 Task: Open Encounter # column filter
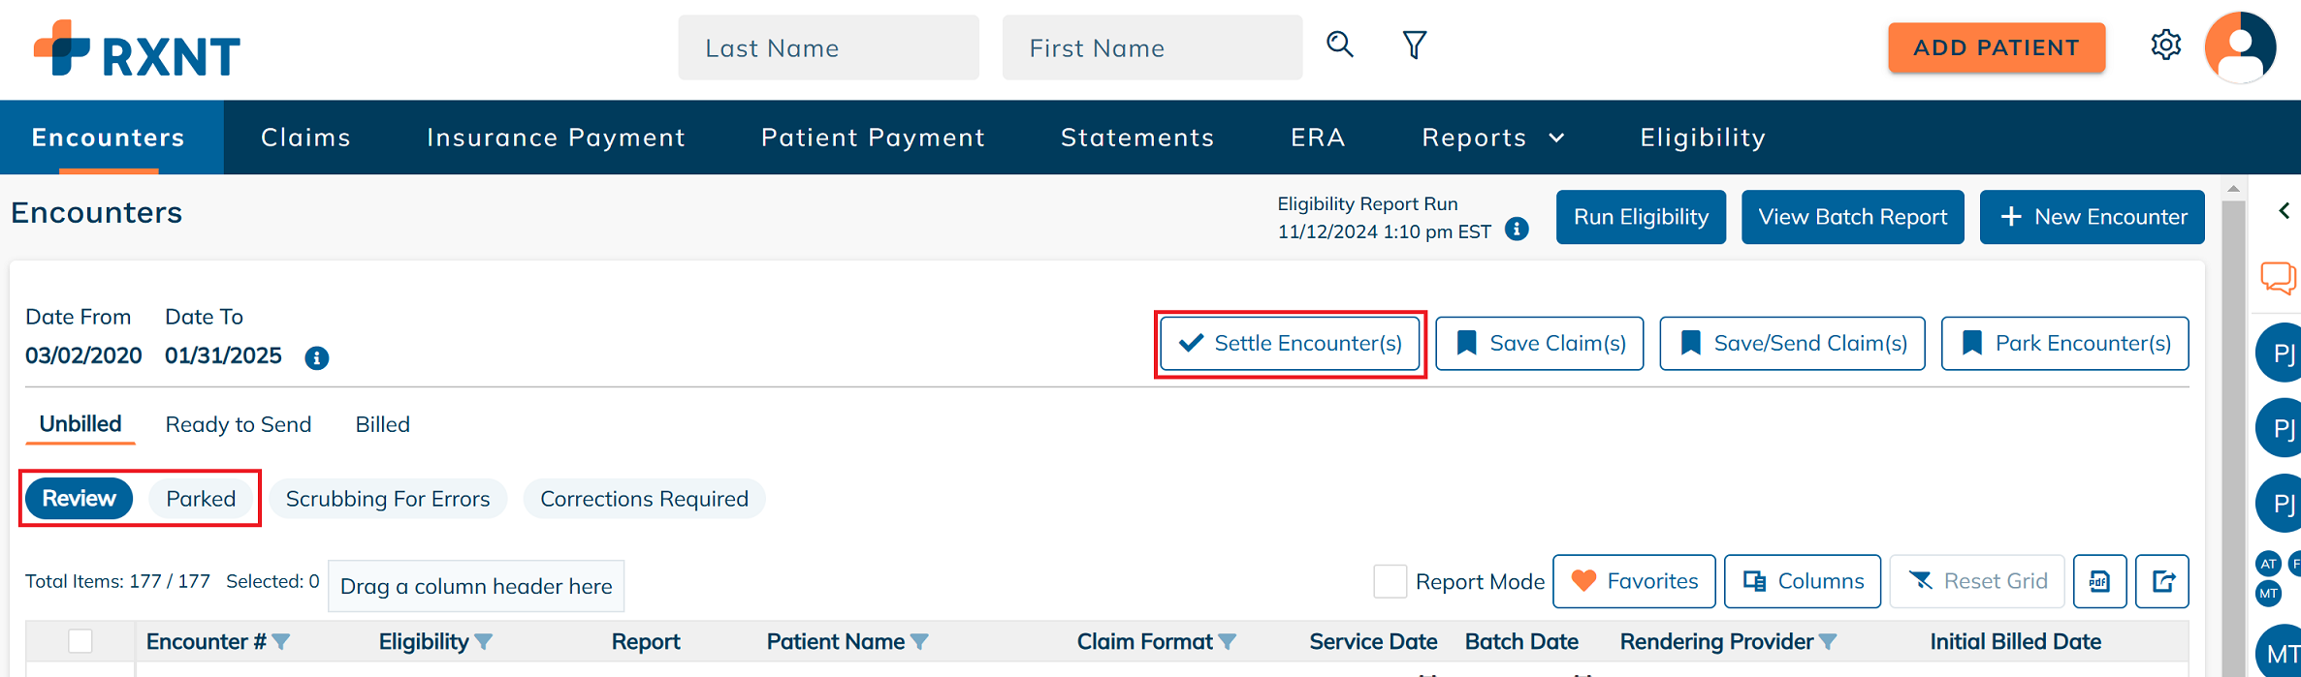pyautogui.click(x=281, y=641)
